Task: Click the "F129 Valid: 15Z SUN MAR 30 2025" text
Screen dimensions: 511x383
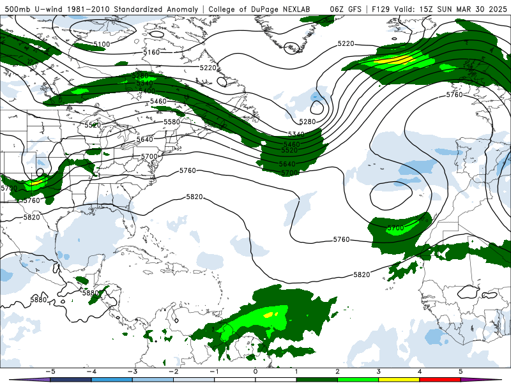Action: [439, 10]
